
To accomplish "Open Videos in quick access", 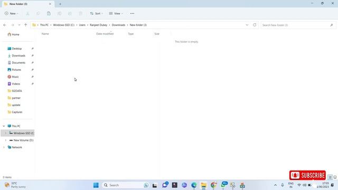I will pos(14,84).
